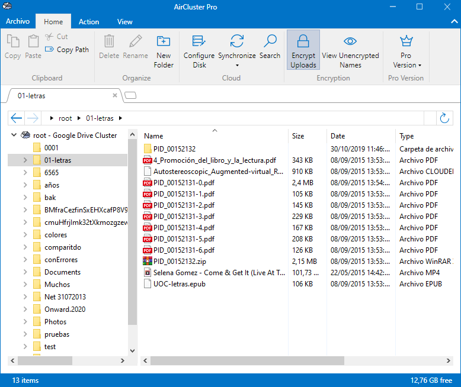Toggle Encrypt Uploads option
Screen dimensions: 461x387
[303, 50]
